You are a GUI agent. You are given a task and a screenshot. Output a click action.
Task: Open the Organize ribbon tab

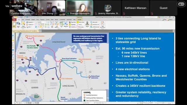point(42,20)
